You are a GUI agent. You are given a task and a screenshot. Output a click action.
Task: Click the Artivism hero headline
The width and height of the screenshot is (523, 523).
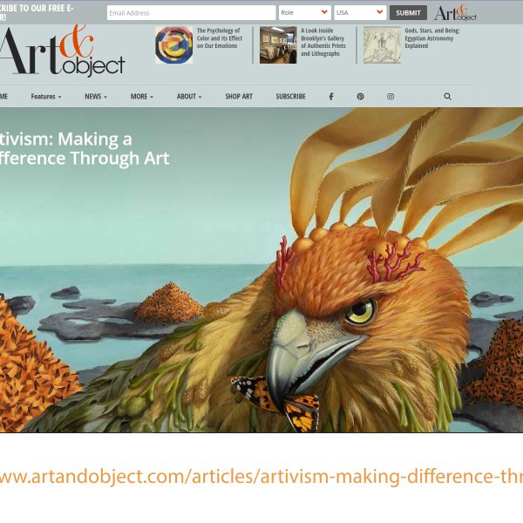(85, 148)
